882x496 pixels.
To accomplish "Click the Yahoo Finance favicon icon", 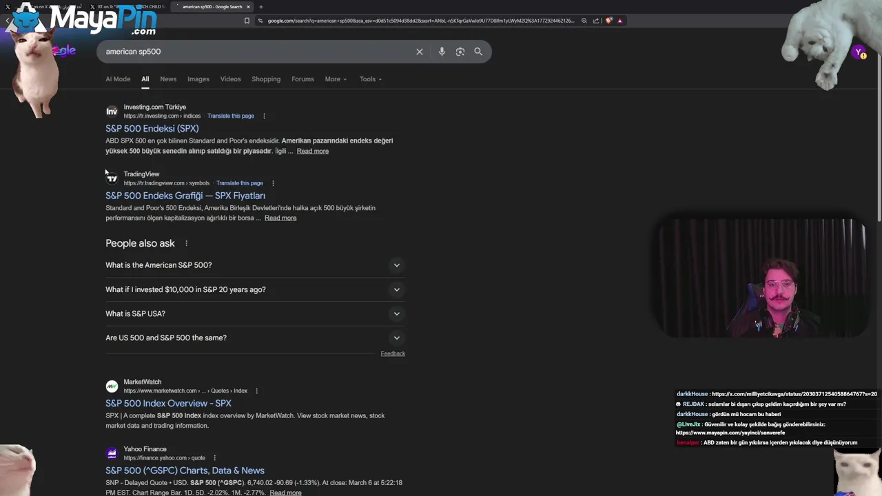I will click(112, 453).
